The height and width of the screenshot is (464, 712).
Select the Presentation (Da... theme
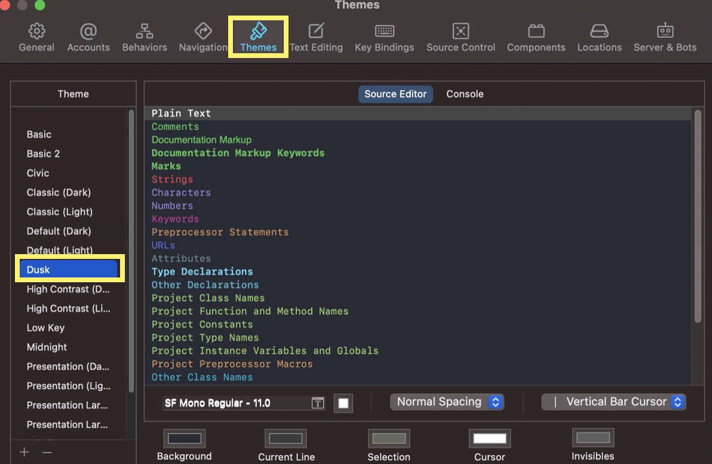tap(68, 367)
